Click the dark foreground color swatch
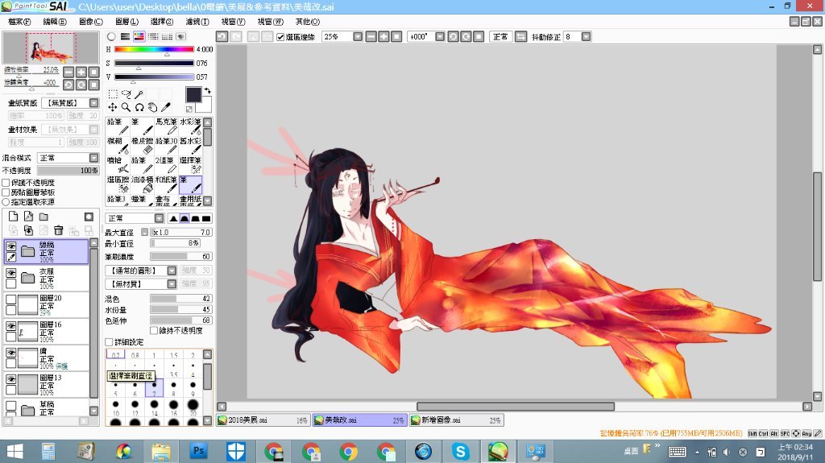The image size is (825, 463). [x=193, y=95]
